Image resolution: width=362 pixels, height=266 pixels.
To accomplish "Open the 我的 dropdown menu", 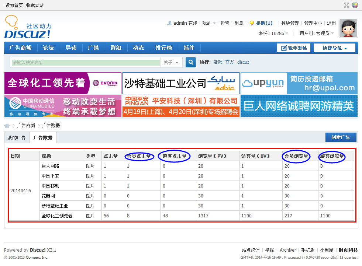I will click(x=209, y=23).
